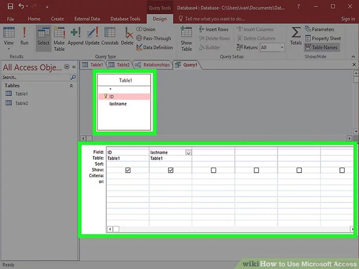This screenshot has height=269, width=359.
Task: Switch to the Relationships tab
Action: coord(153,65)
